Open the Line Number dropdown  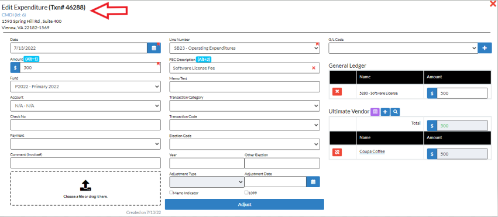[x=245, y=48]
